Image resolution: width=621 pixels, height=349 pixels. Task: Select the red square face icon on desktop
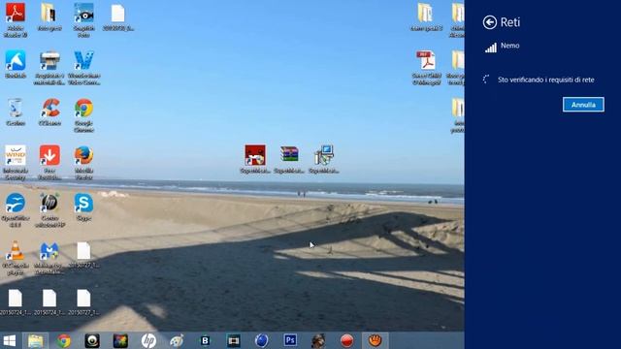(255, 159)
